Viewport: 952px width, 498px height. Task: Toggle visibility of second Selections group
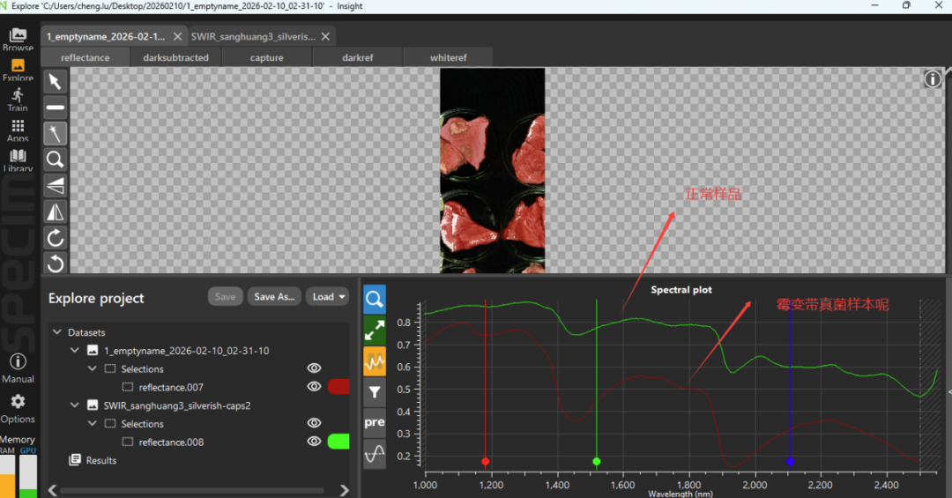click(x=314, y=423)
